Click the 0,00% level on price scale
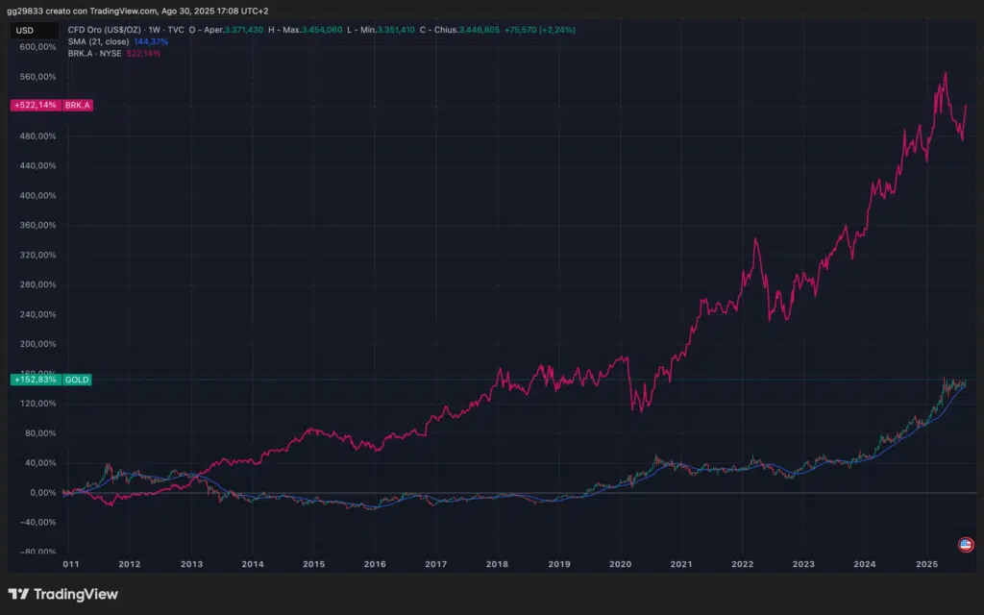This screenshot has height=615, width=984. coord(38,493)
